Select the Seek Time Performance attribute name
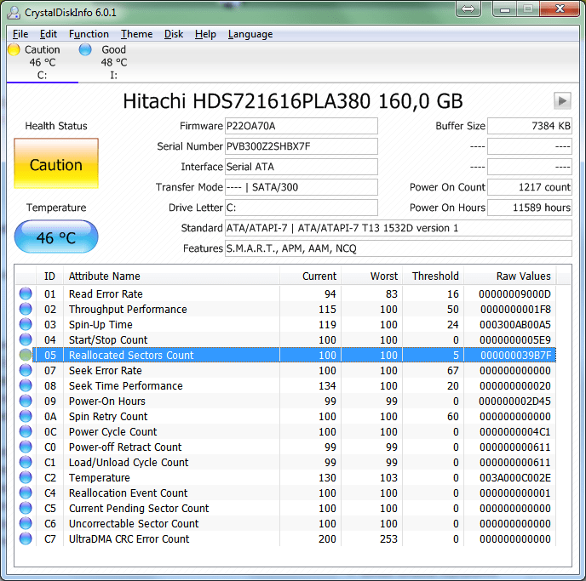Screen dimensions: 586x581 tap(125, 386)
